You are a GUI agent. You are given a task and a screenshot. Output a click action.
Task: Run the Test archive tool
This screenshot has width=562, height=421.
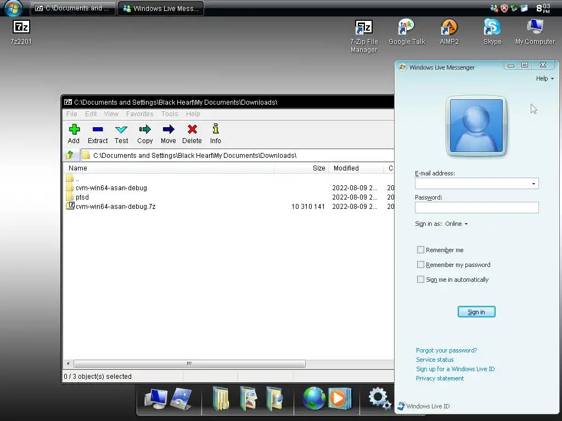point(121,134)
